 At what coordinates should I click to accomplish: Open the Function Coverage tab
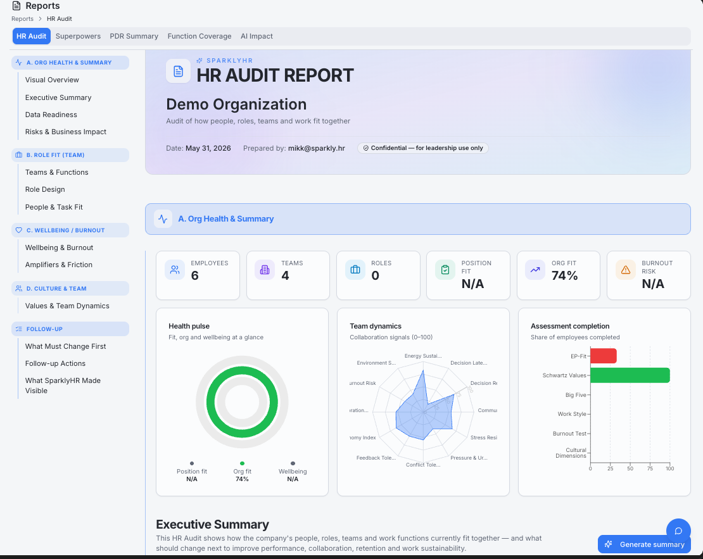click(x=199, y=36)
